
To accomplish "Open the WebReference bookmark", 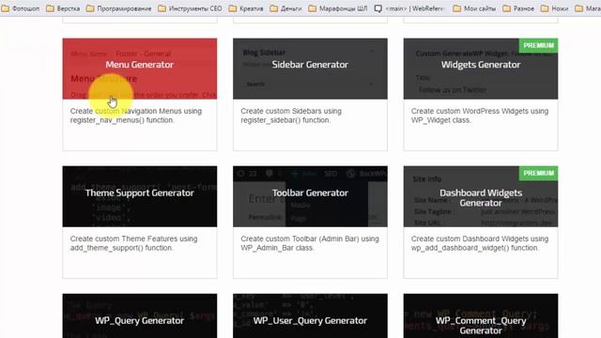I will (x=409, y=8).
